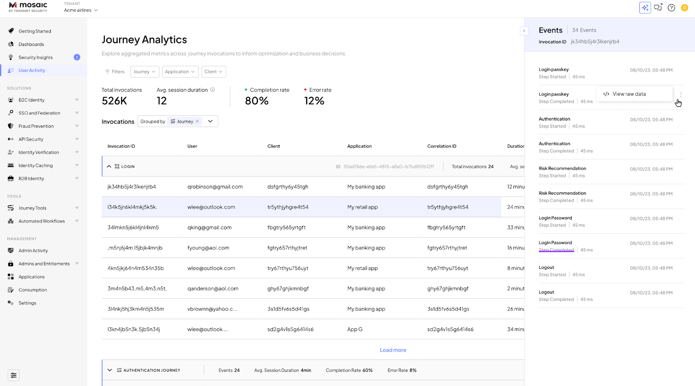Open the Journey filter dropdown
The height and width of the screenshot is (386, 695).
coord(144,72)
